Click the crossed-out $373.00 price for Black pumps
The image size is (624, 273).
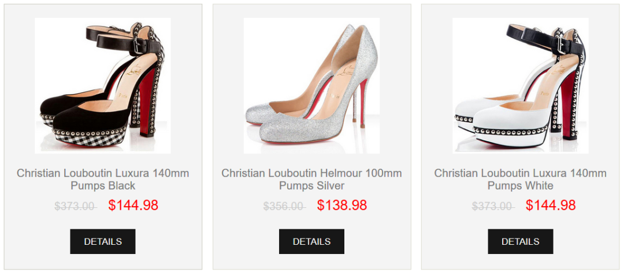(75, 206)
